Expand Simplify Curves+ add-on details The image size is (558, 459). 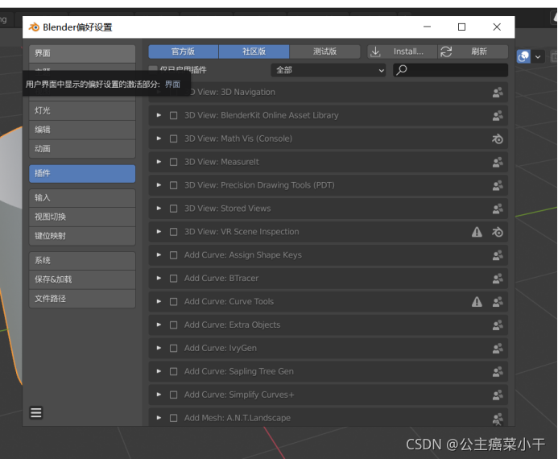(159, 395)
